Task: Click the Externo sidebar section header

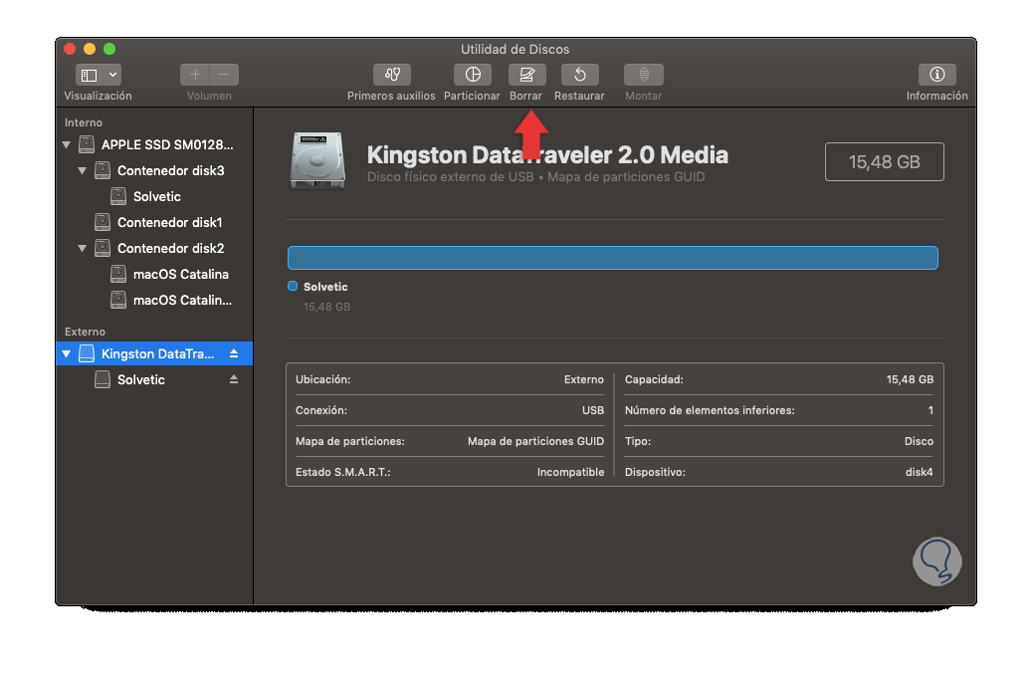Action: (x=85, y=332)
